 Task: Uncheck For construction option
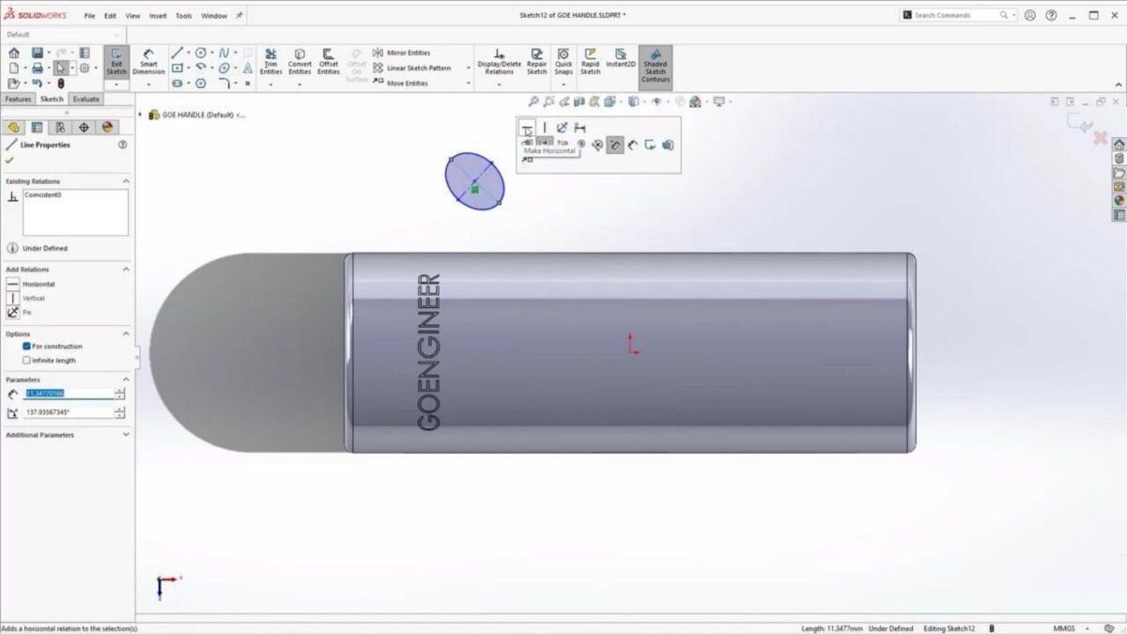pos(27,347)
